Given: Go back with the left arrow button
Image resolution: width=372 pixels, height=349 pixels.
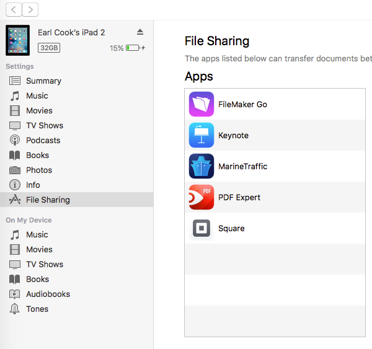Looking at the screenshot, I should pyautogui.click(x=14, y=10).
